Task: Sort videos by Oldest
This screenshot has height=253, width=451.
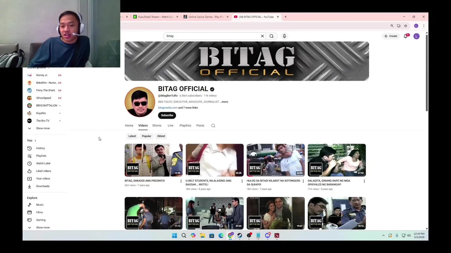Action: pyautogui.click(x=161, y=136)
